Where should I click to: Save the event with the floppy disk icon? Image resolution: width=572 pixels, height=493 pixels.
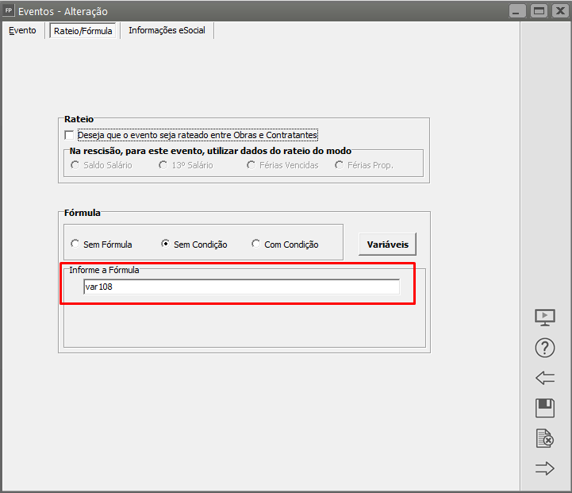pos(545,408)
